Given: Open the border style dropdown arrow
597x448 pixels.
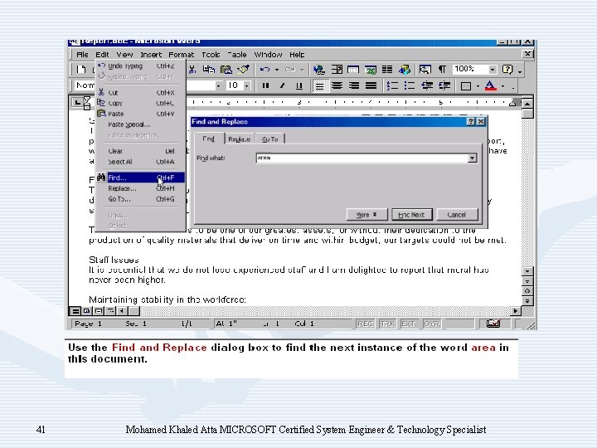Looking at the screenshot, I should tap(478, 86).
